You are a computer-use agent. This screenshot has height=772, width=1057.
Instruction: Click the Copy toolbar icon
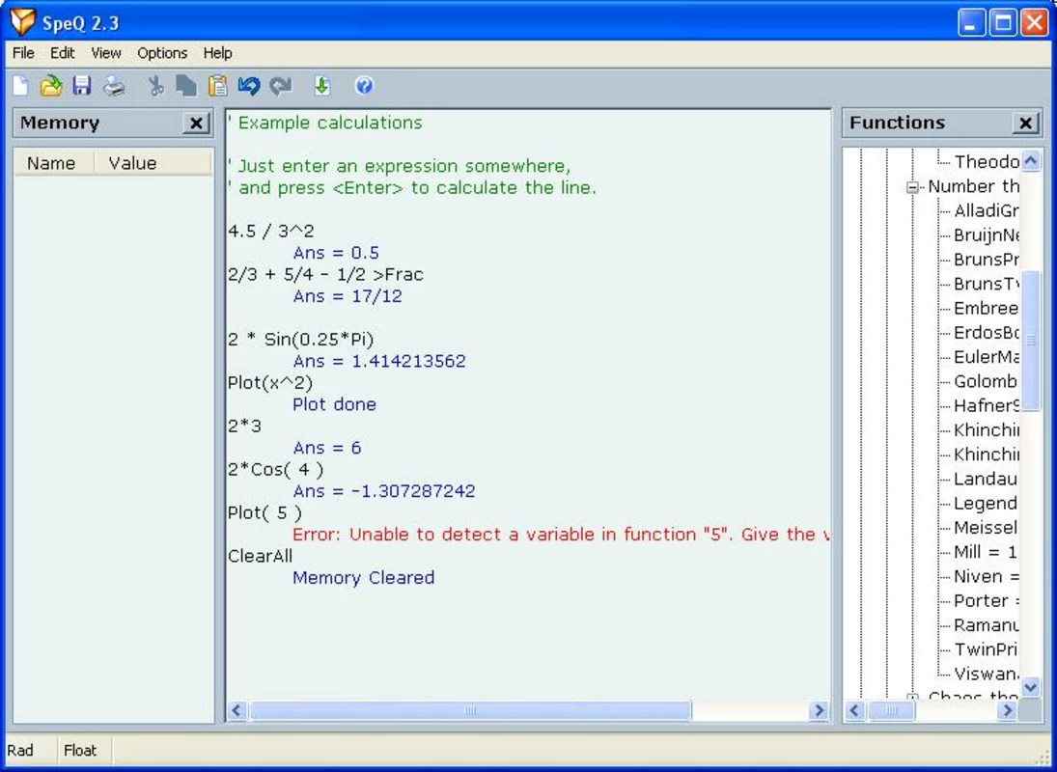click(186, 86)
